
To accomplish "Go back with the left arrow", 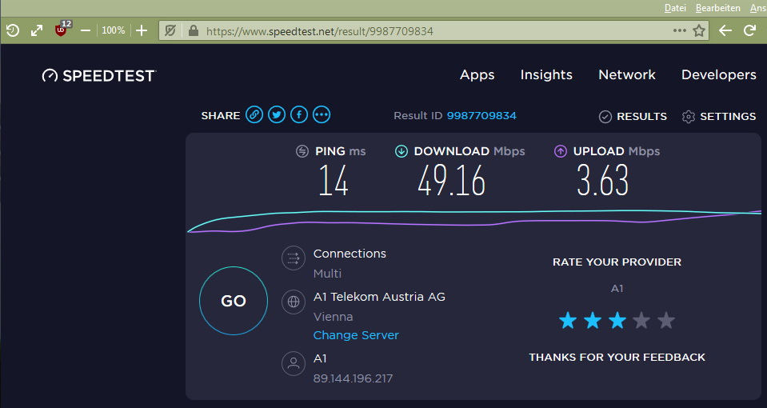I will point(725,31).
